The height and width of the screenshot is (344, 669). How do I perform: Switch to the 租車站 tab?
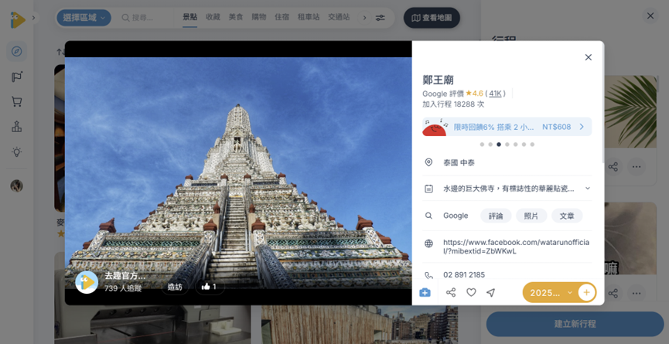(x=309, y=17)
